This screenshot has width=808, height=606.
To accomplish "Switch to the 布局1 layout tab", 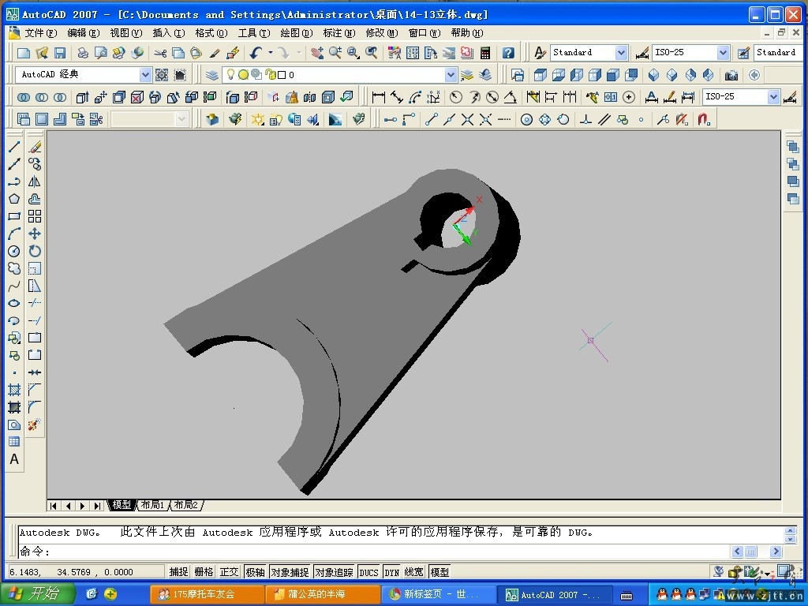I will [152, 505].
